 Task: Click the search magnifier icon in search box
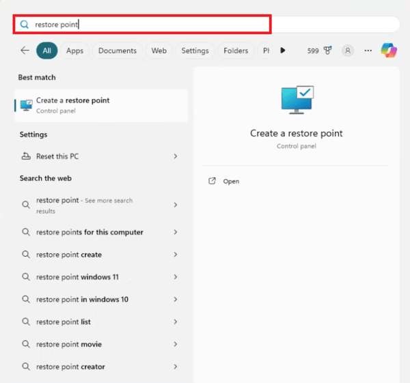point(25,25)
